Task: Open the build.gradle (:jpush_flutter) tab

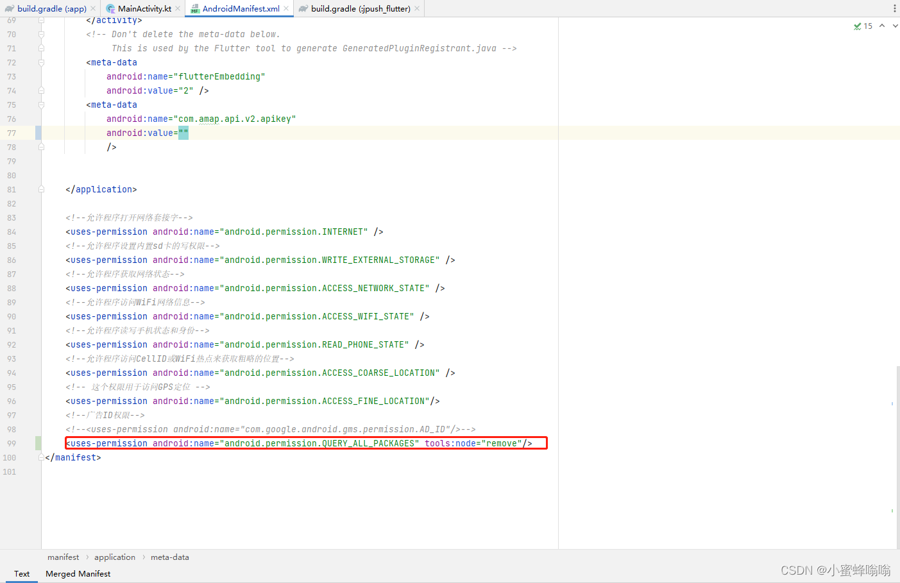Action: [361, 8]
